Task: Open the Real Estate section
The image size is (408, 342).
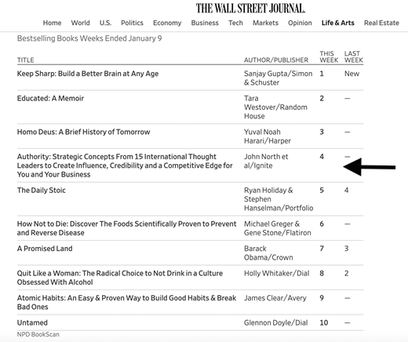Action: click(x=381, y=23)
